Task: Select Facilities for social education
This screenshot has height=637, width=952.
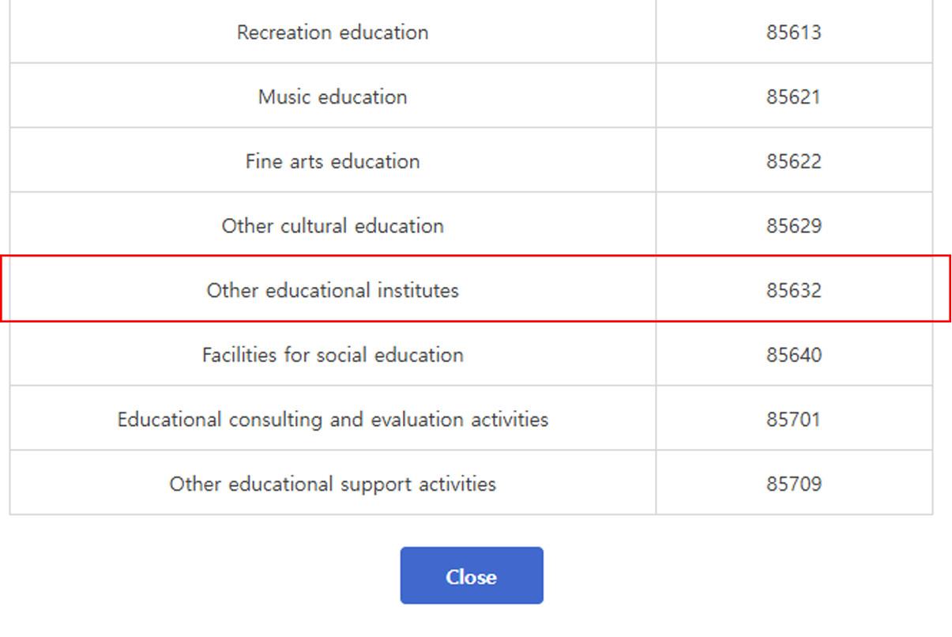Action: click(x=333, y=355)
